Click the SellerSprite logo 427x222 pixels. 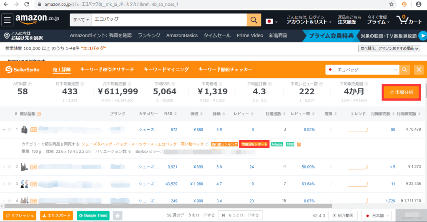tap(23, 70)
